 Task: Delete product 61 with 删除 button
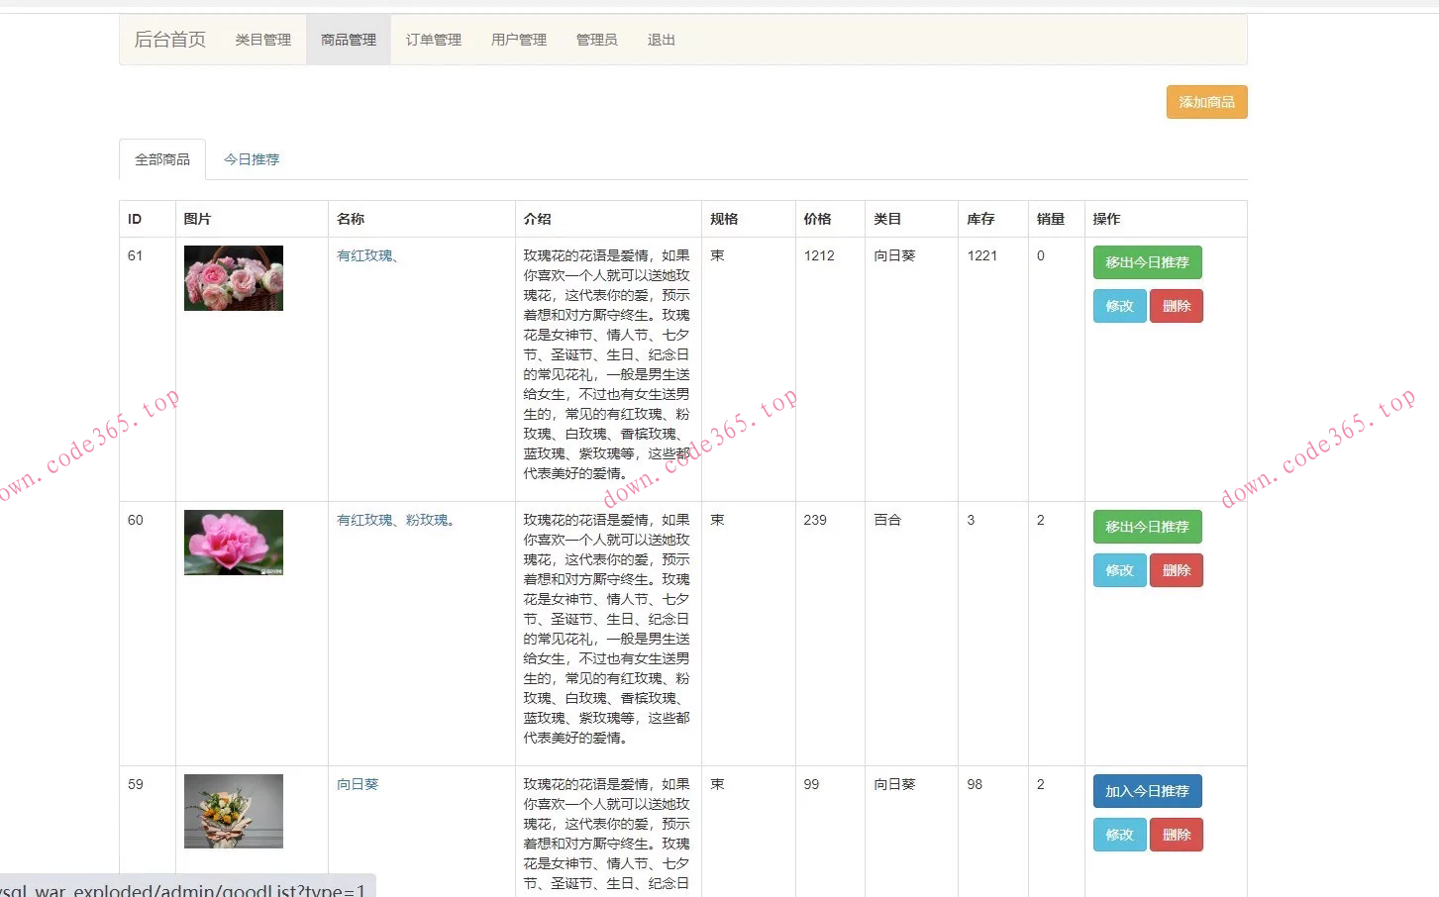[x=1176, y=306]
